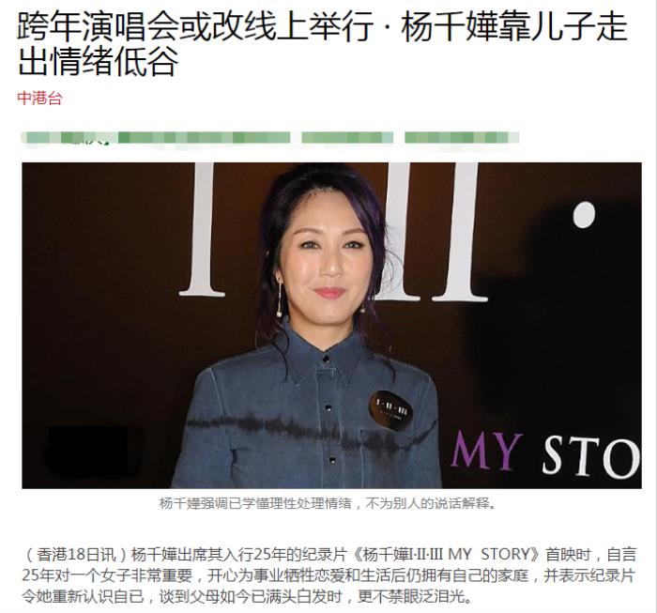Click the white STO lettering in photo

pyautogui.click(x=591, y=457)
